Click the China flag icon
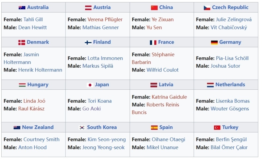This screenshot has width=262, height=160. [x=154, y=8]
